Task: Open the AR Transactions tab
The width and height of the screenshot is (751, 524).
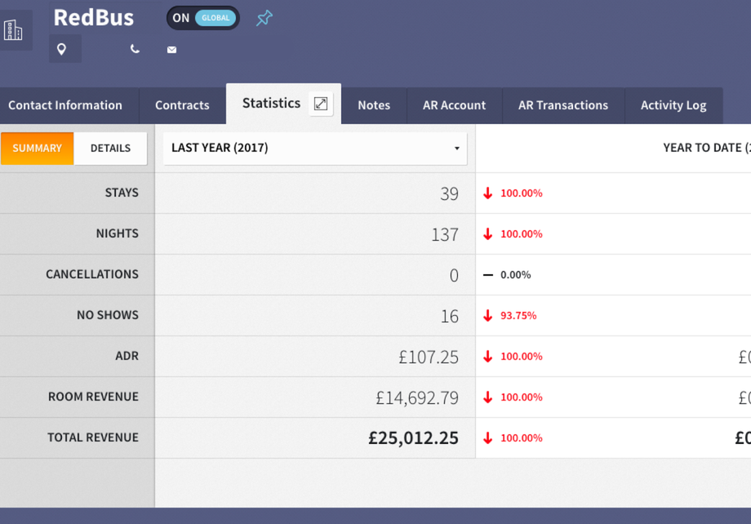Action: coord(563,105)
